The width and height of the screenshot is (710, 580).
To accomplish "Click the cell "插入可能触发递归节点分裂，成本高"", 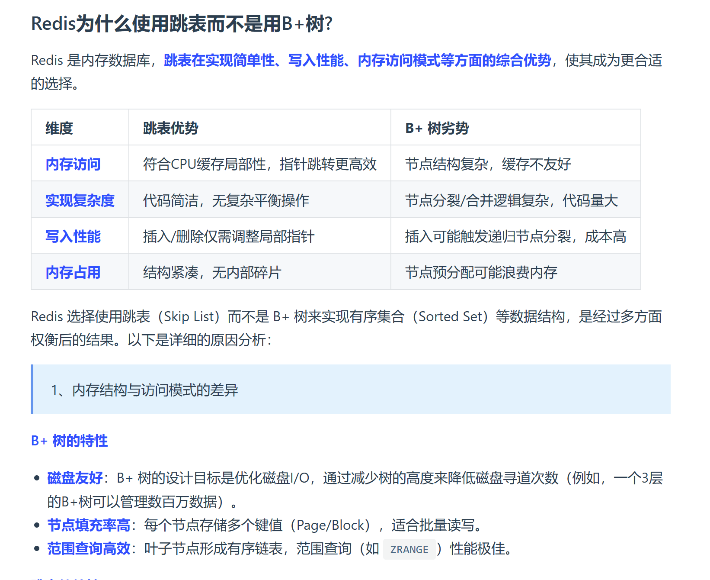I will coord(516,236).
